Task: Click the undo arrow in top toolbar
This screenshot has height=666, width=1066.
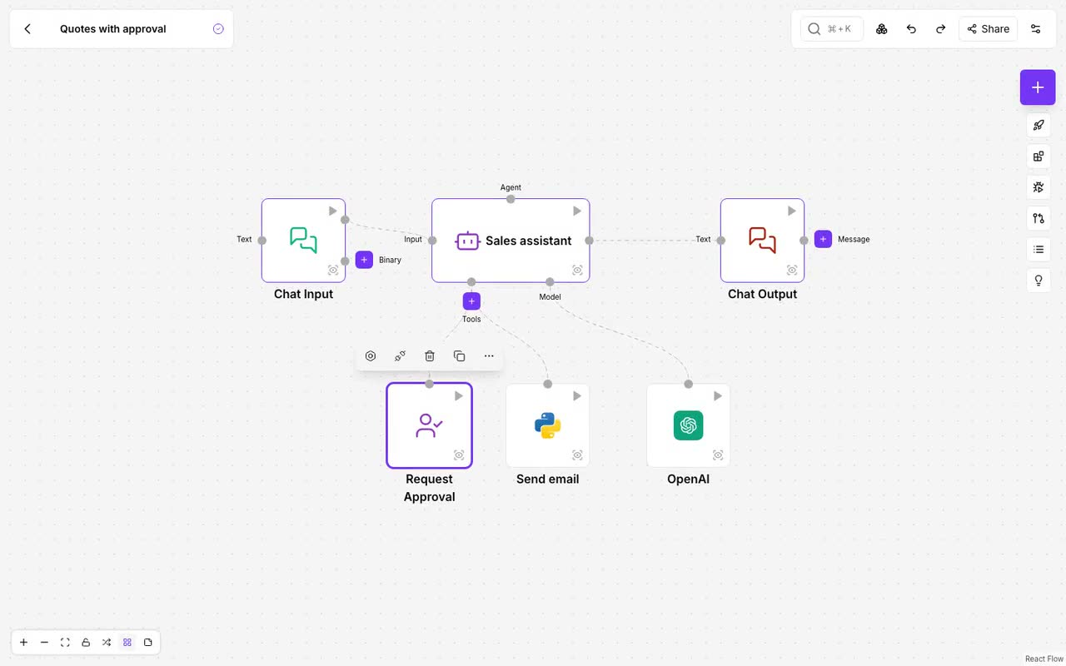Action: [911, 29]
